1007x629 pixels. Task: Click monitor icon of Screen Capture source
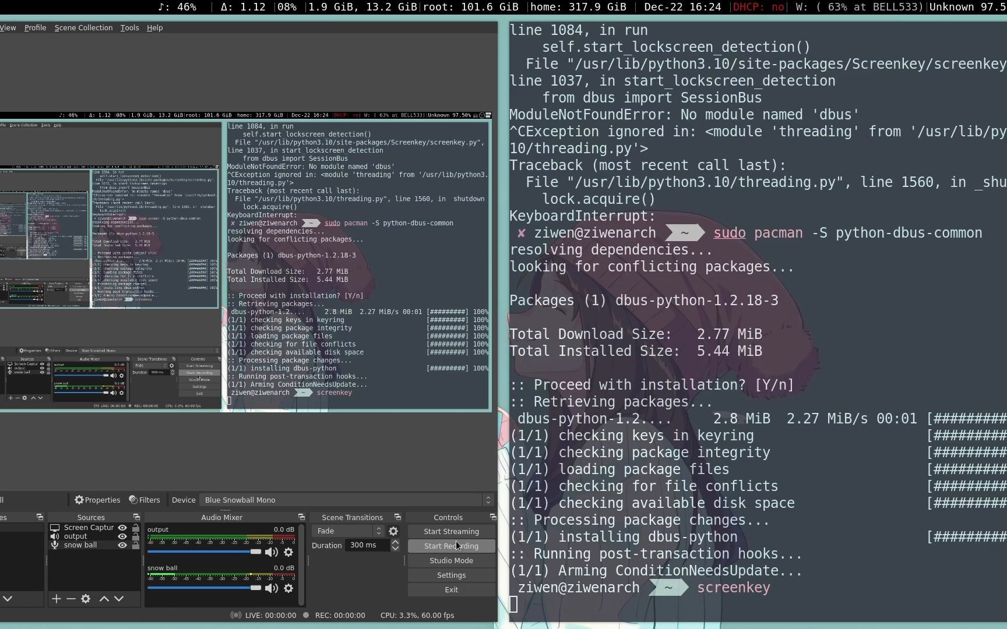click(x=55, y=528)
